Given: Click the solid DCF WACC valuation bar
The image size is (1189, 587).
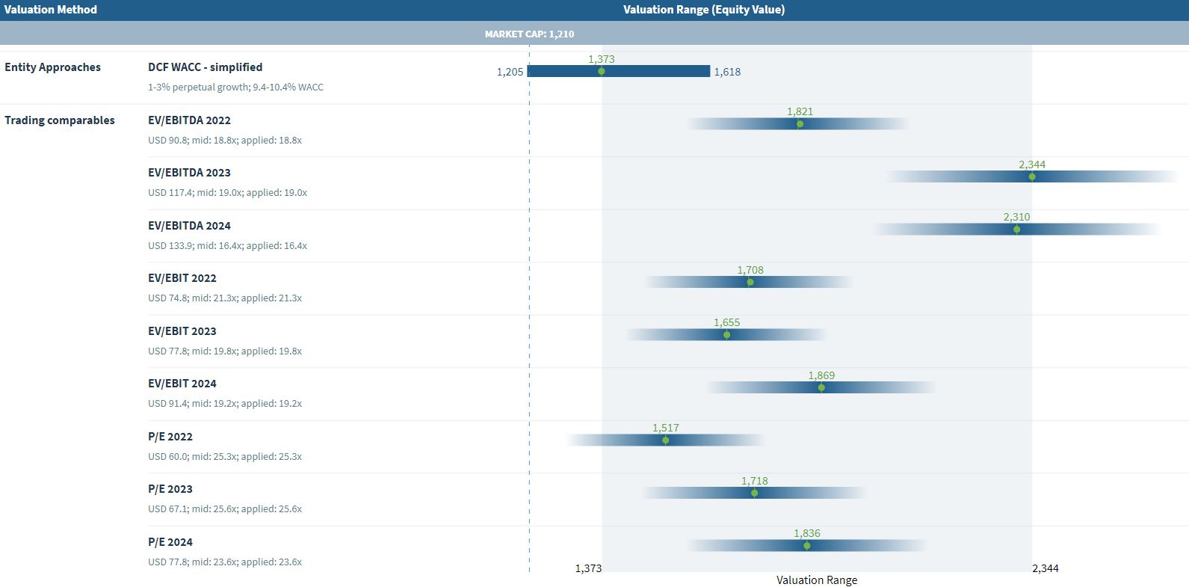Looking at the screenshot, I should pos(658,72).
